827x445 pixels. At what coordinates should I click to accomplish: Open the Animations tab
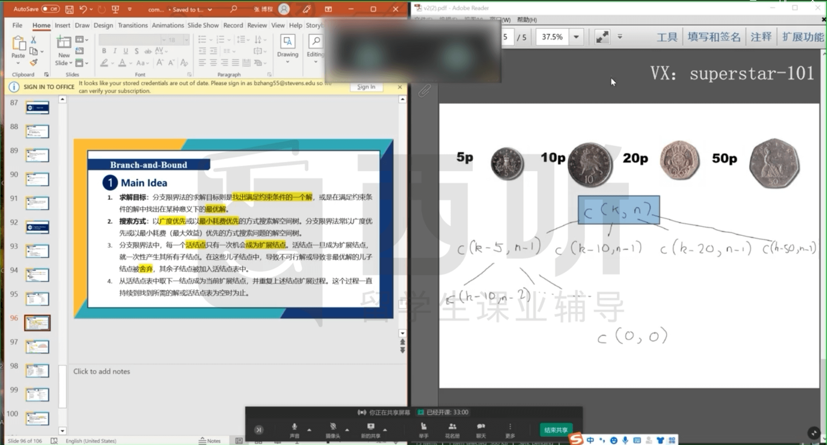[x=168, y=25]
